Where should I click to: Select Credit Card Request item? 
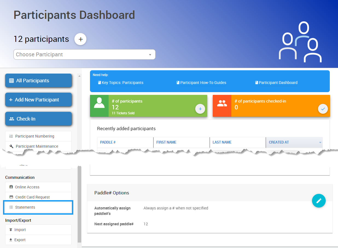point(38,197)
